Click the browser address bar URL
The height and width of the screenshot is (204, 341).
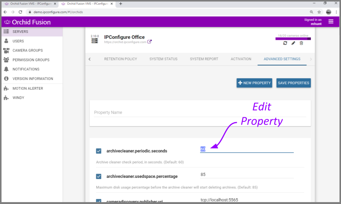coord(58,12)
